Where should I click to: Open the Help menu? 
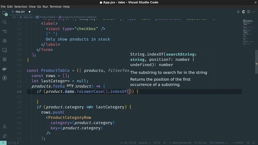pos(66,6)
